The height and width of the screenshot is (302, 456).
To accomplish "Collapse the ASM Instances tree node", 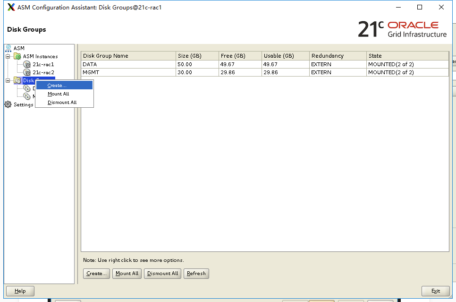I will tap(8, 56).
